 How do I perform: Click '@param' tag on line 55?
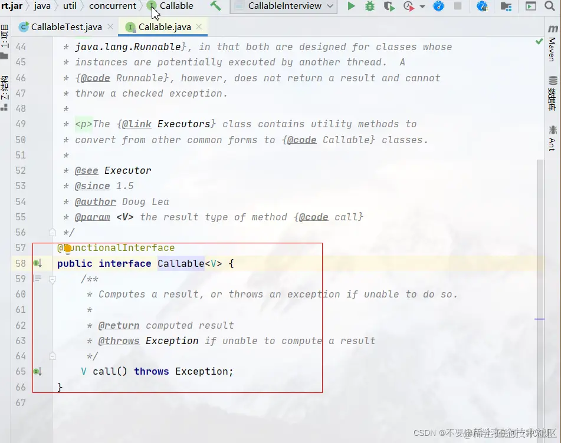coord(92,217)
